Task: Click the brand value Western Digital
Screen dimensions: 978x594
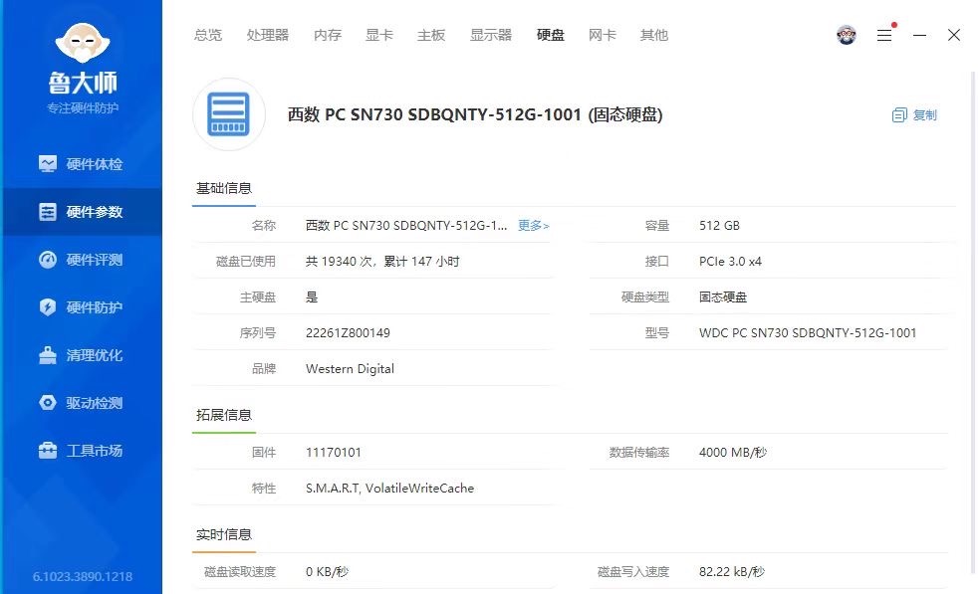Action: (x=350, y=369)
